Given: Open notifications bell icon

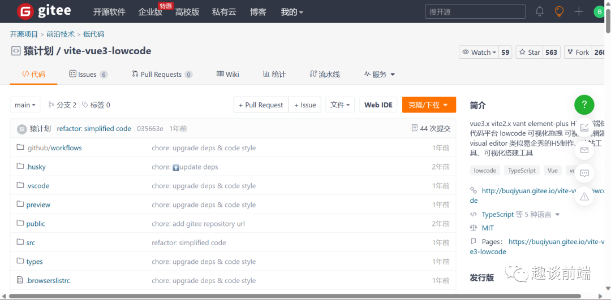Looking at the screenshot, I should [540, 12].
